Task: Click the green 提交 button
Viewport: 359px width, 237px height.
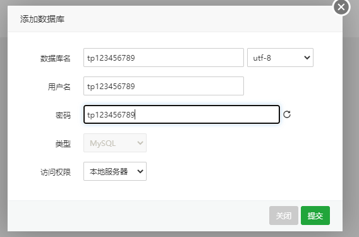Action: point(315,216)
